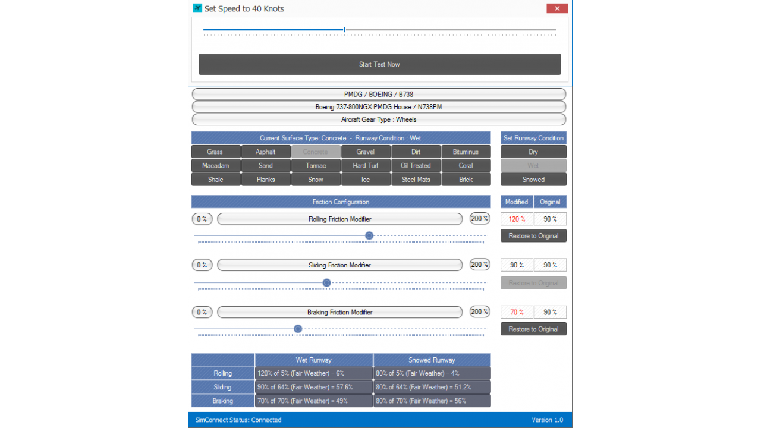The height and width of the screenshot is (428, 761).
Task: Set runway condition to Snowed
Action: (533, 179)
